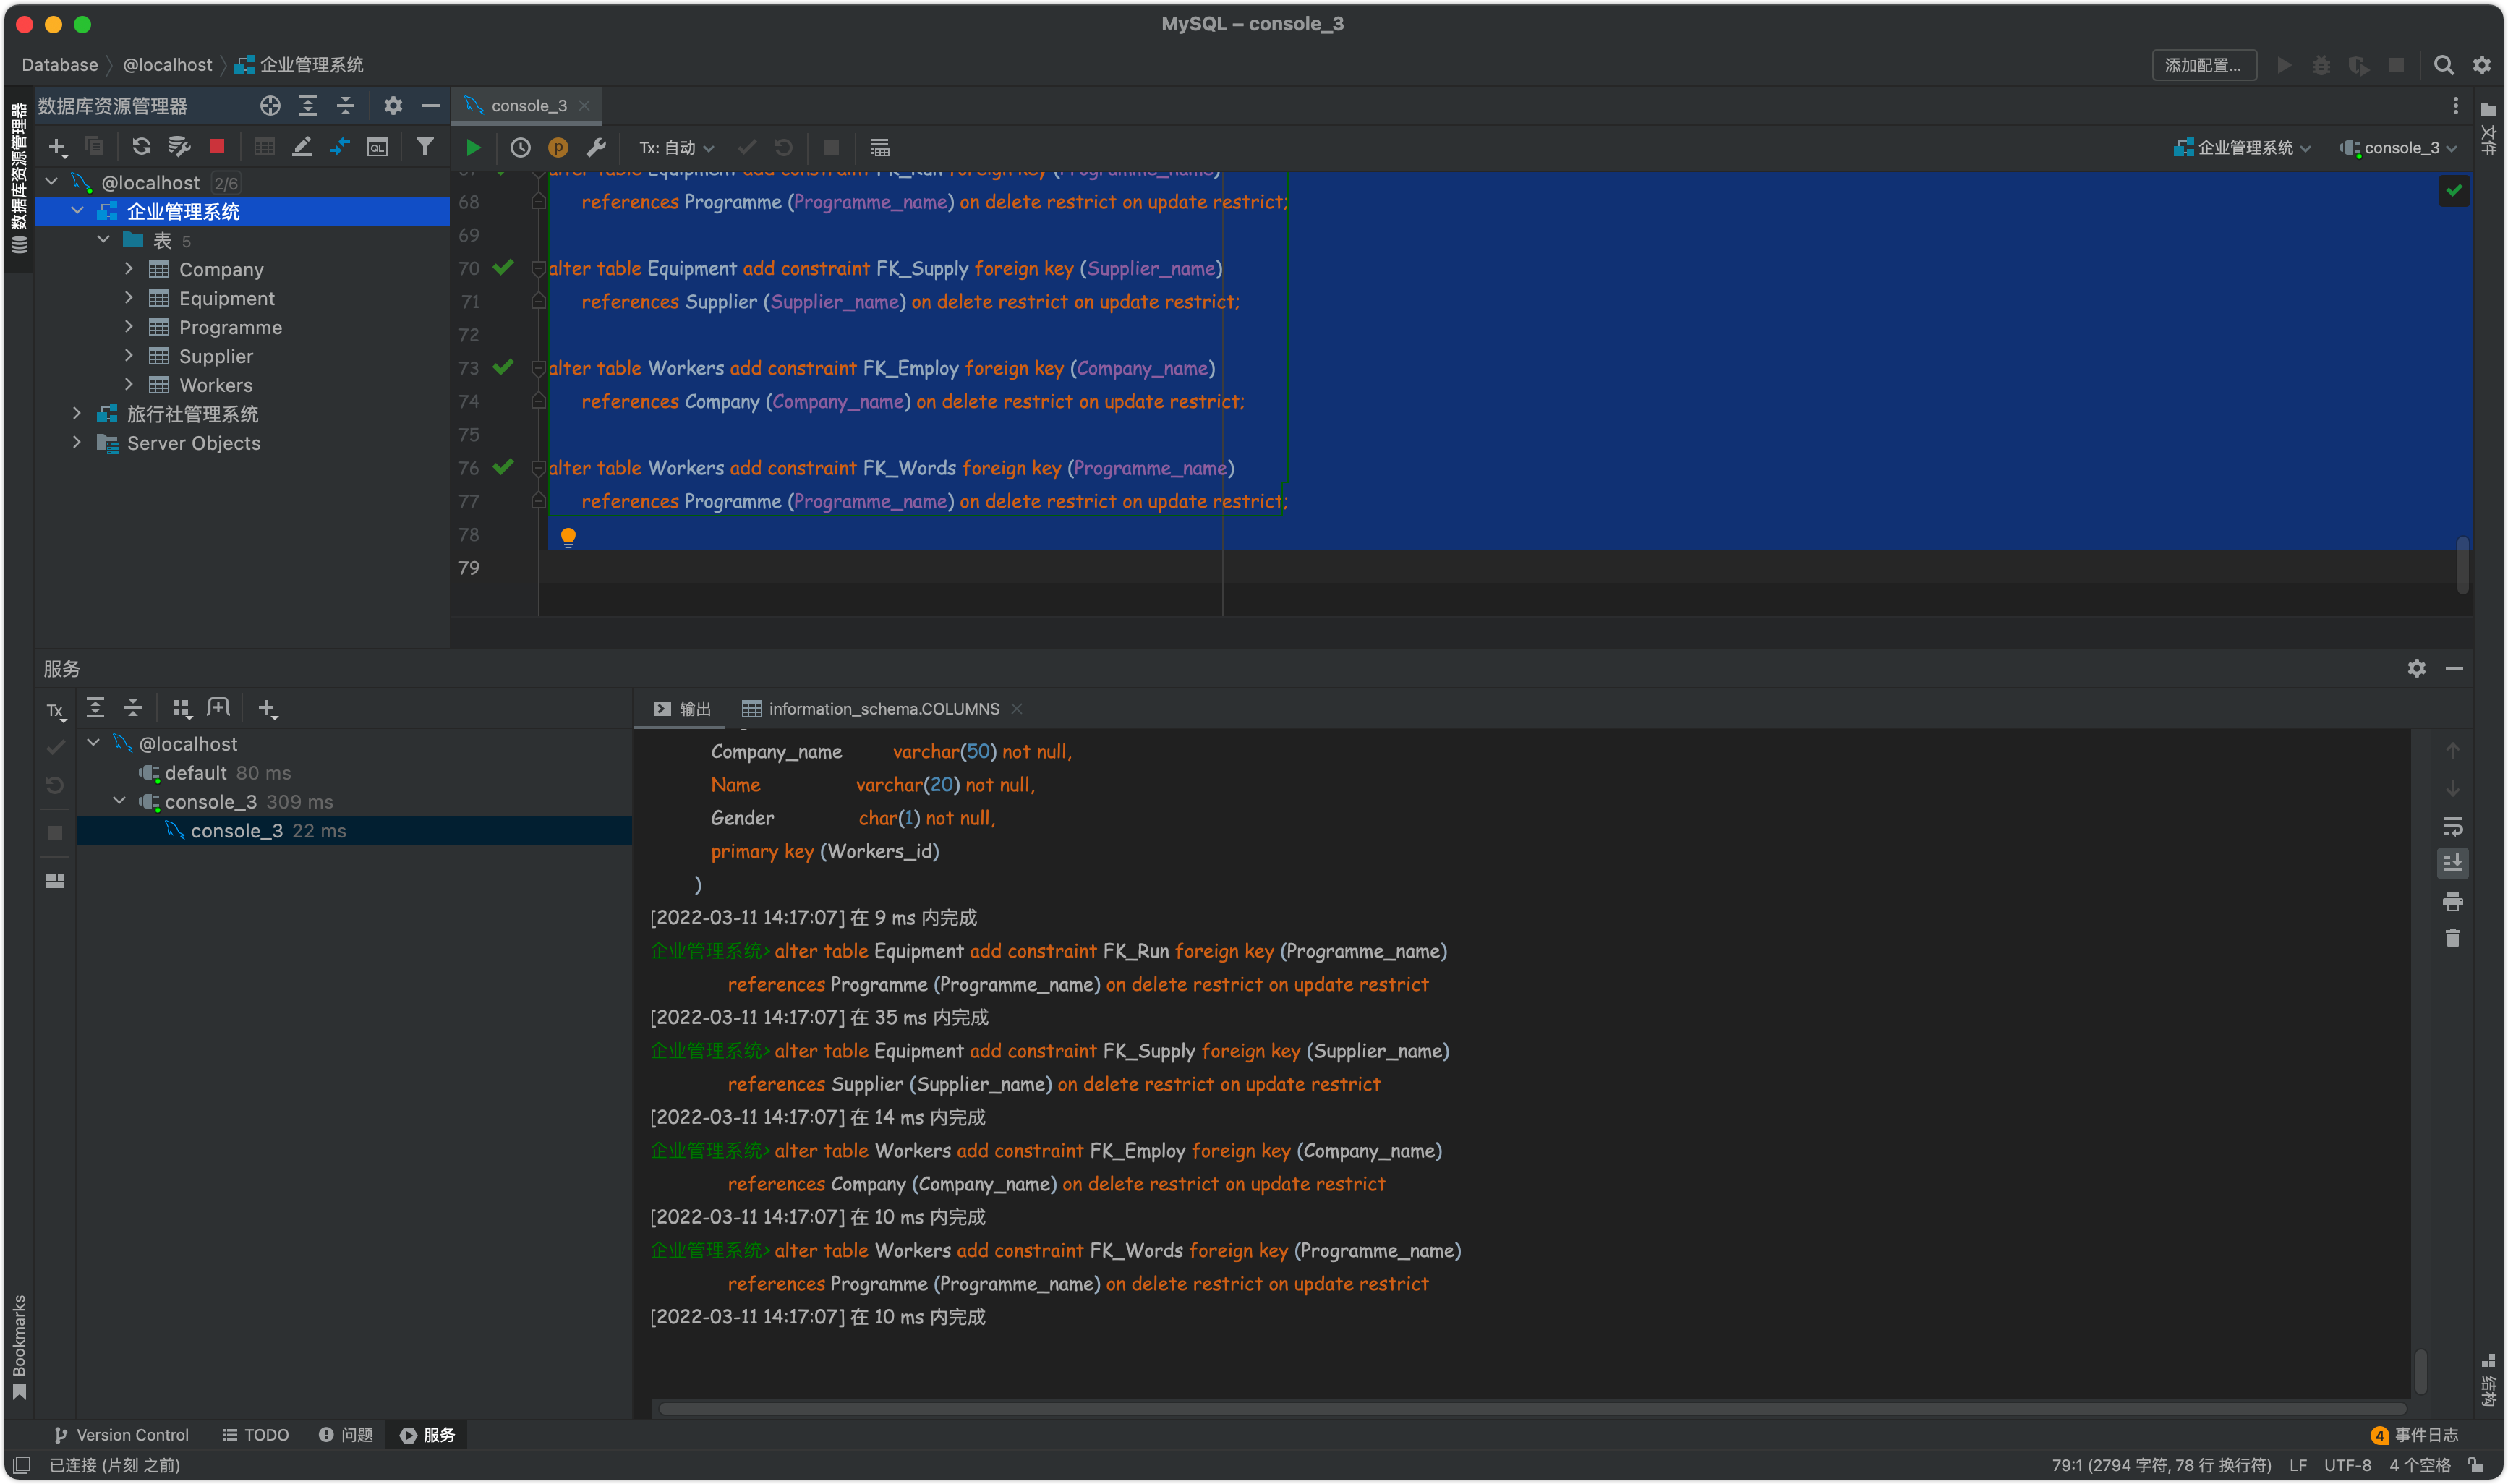Click @localhost breadcrumb in navigation bar

(167, 65)
